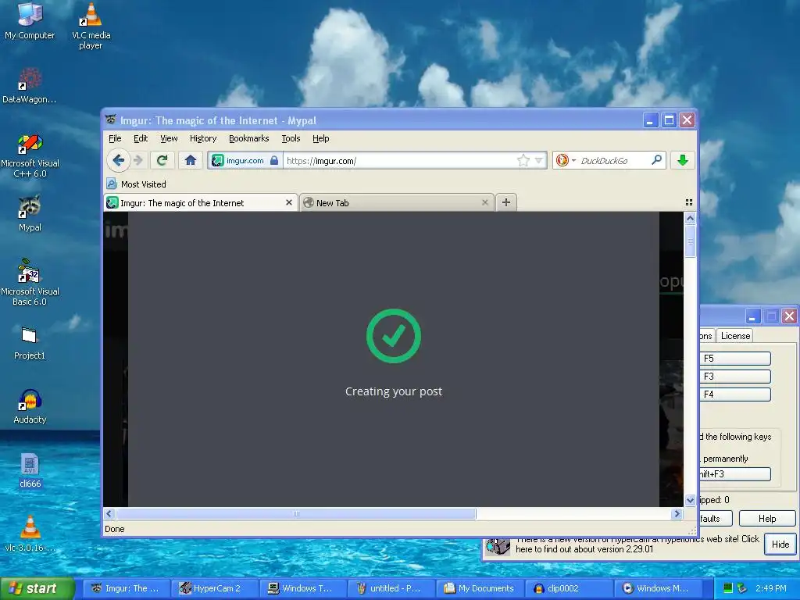Viewport: 800px width, 600px height.
Task: Select the VLC media player desktop shortcut
Action: (91, 27)
